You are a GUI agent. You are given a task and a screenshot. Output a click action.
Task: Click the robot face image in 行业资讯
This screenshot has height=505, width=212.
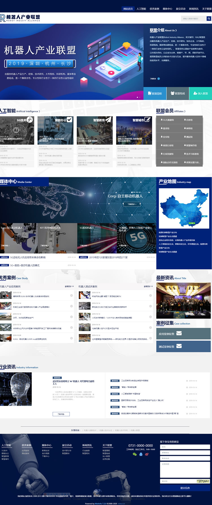click(x=16, y=389)
